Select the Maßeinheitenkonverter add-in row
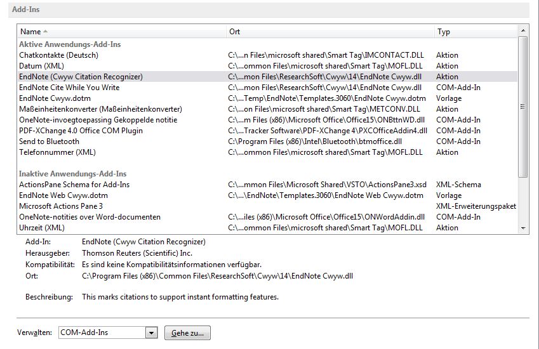539x349 pixels. [267, 109]
